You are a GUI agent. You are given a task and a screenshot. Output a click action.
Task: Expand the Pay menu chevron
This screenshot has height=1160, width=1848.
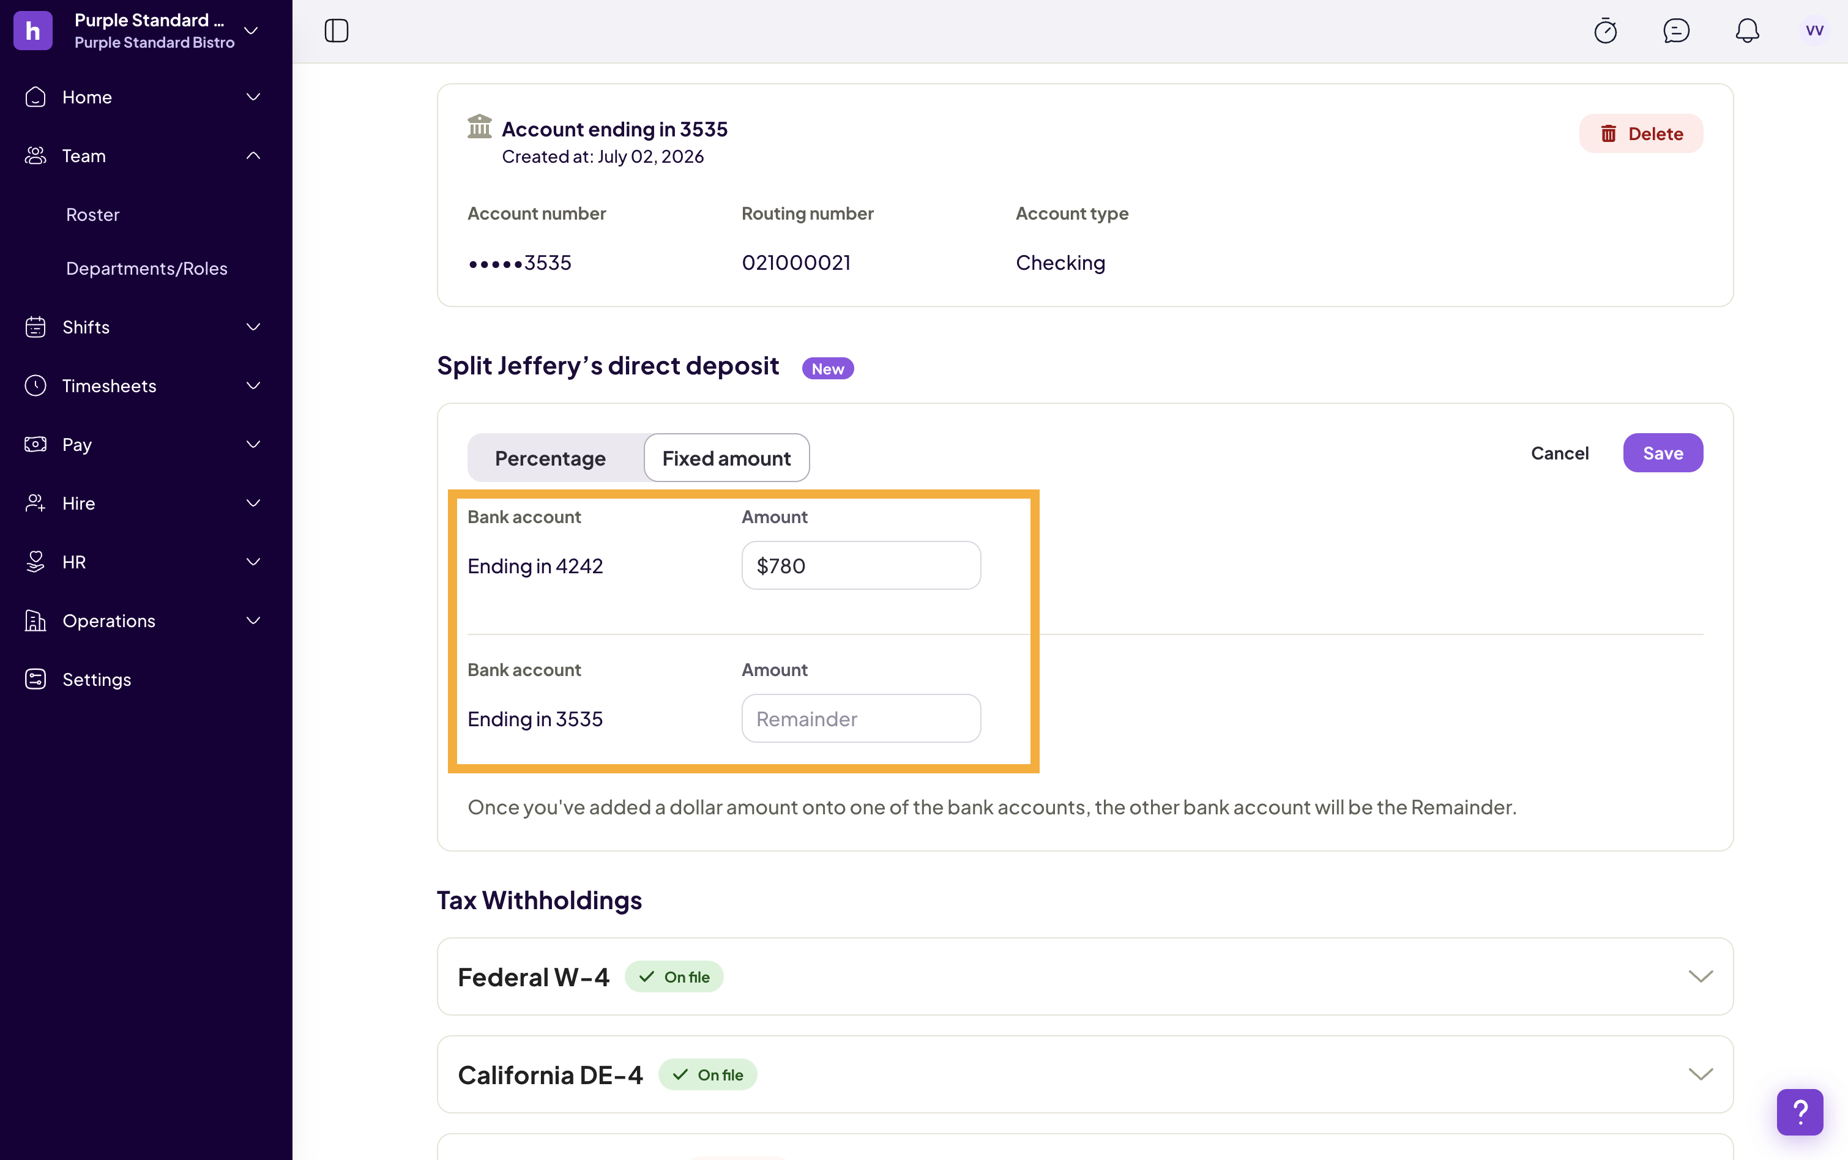coord(253,444)
